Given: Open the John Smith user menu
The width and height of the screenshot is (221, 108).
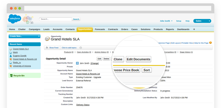Looking at the screenshot, I should pyautogui.click(x=166, y=21).
